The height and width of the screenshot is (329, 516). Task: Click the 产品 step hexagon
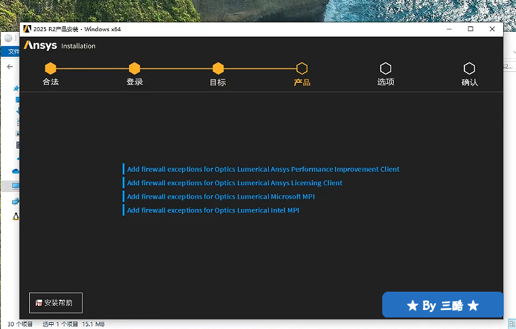(301, 69)
